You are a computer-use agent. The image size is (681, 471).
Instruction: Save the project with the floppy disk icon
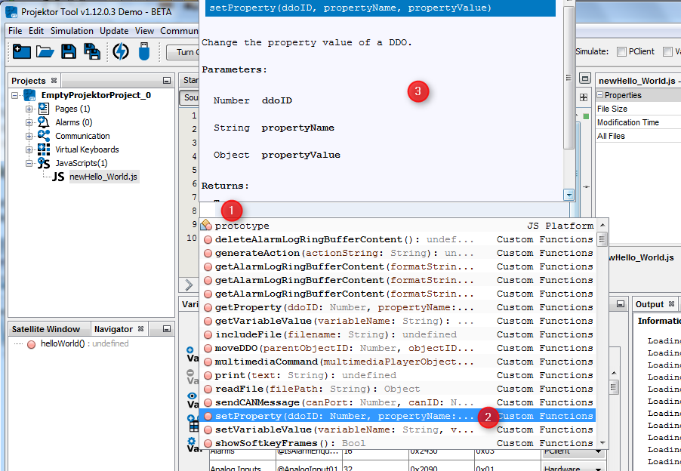pos(68,51)
